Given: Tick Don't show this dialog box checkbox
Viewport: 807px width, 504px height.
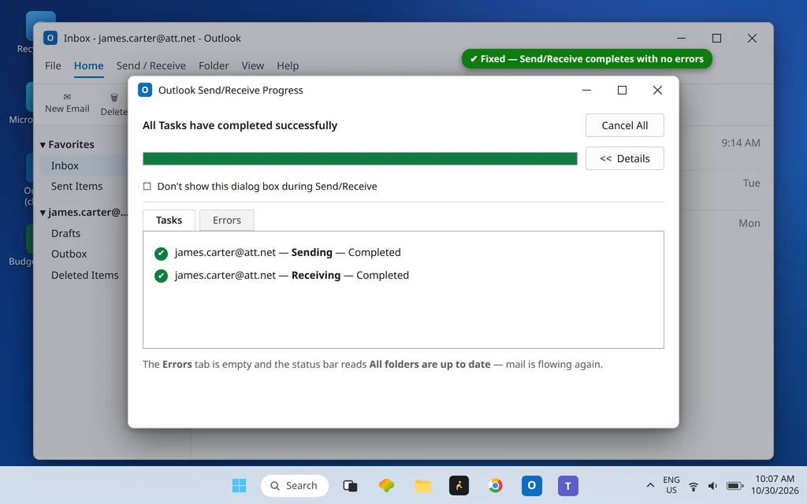Looking at the screenshot, I should point(147,186).
